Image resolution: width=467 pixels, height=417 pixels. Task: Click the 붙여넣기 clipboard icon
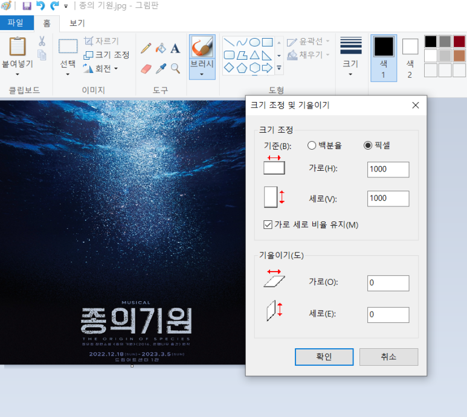[x=18, y=46]
